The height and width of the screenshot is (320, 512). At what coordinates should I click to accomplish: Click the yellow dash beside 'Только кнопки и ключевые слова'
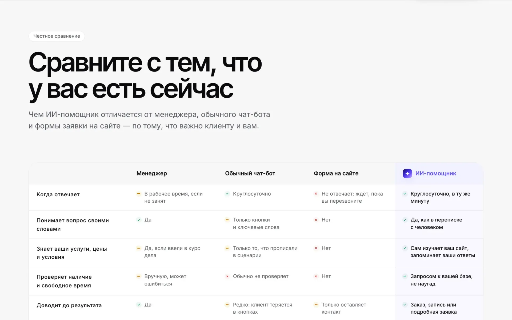(227, 220)
